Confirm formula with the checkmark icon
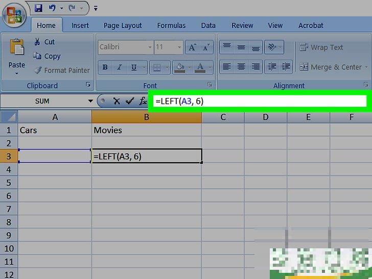 [x=130, y=101]
